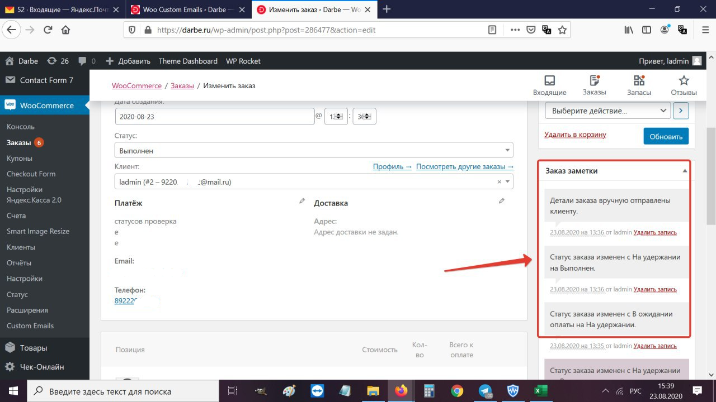This screenshot has height=402, width=716.
Task: Follow the Профиль link
Action: coord(392,166)
